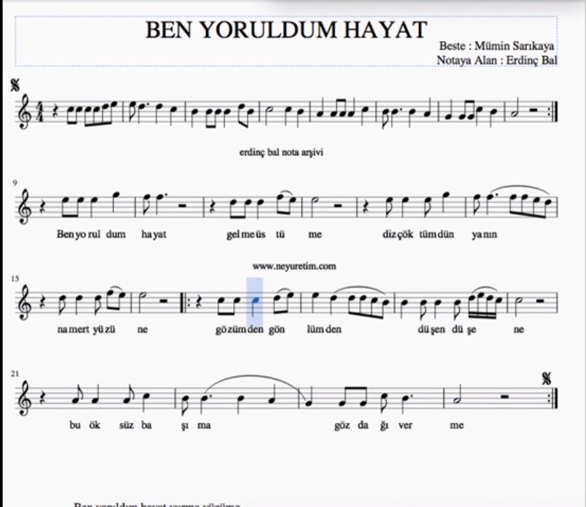586x507 pixels.
Task: Click the blue highlighted note above 'den'
Action: coord(255,300)
